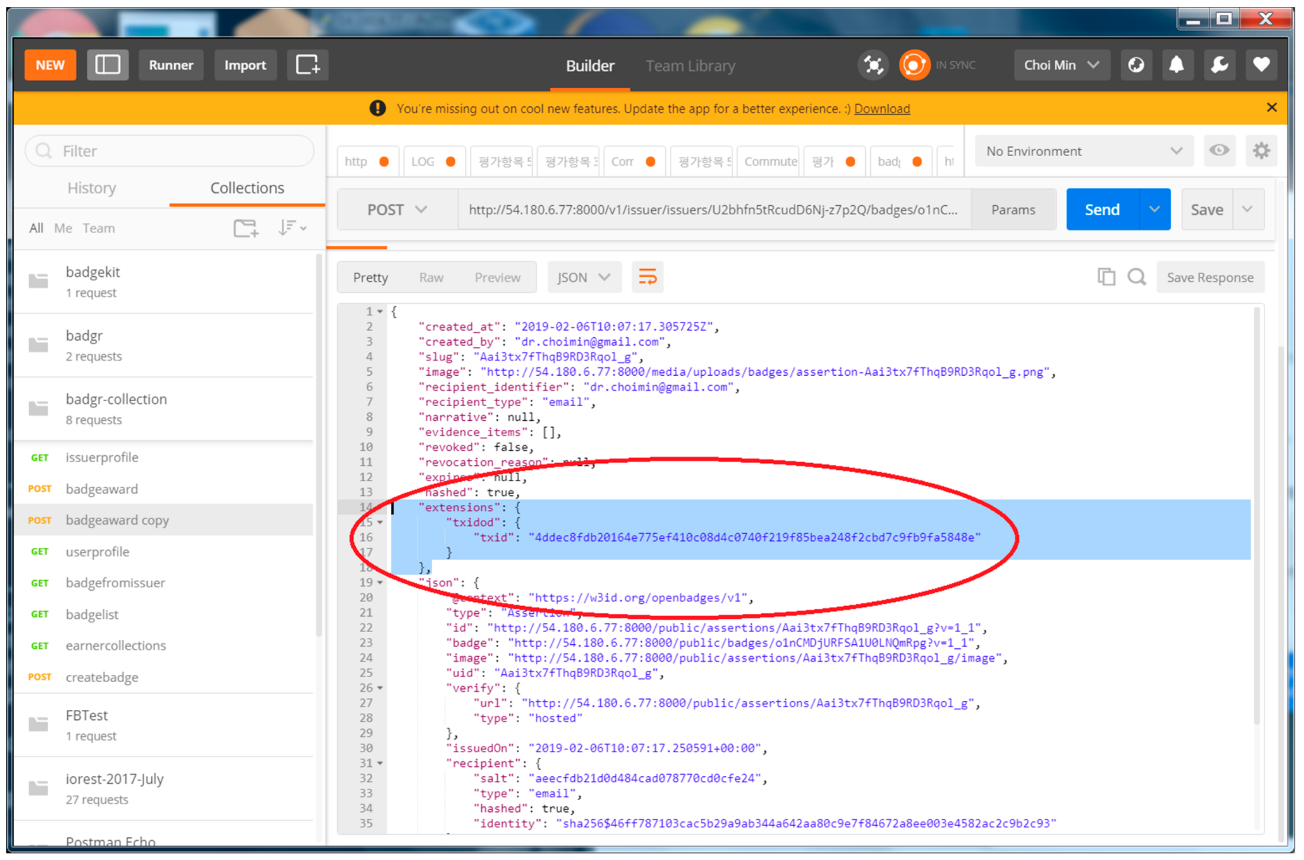Click the Import button
The image size is (1304, 860).
pyautogui.click(x=245, y=65)
